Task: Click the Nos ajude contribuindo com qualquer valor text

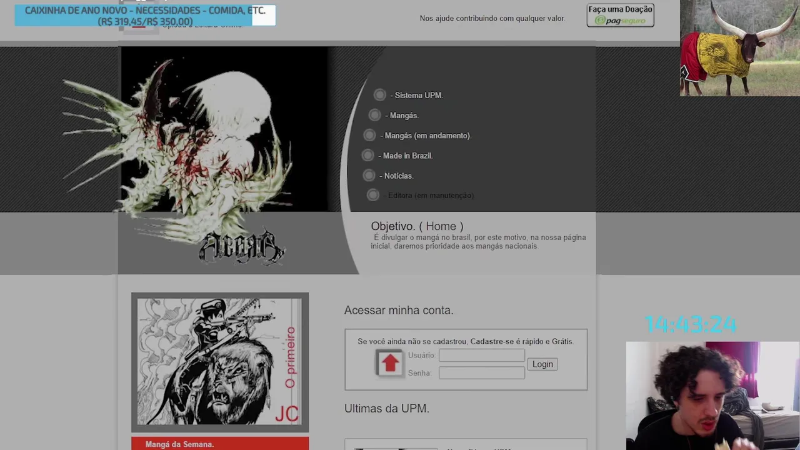Action: click(492, 19)
